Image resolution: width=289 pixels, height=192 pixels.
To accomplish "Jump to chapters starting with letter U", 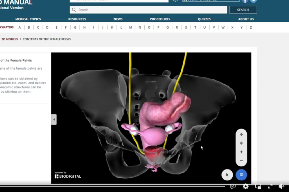I will [x=204, y=28].
